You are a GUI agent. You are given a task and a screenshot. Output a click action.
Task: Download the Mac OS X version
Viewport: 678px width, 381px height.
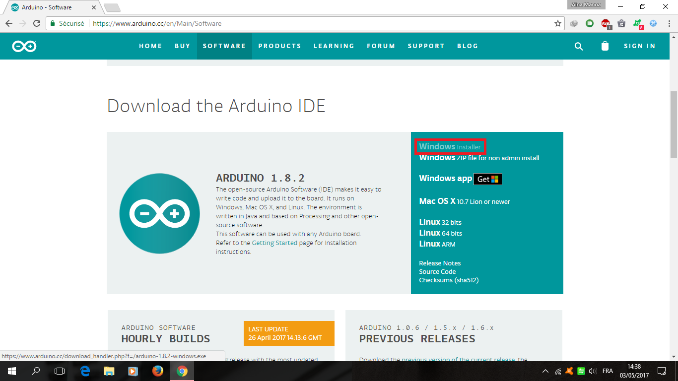(465, 201)
